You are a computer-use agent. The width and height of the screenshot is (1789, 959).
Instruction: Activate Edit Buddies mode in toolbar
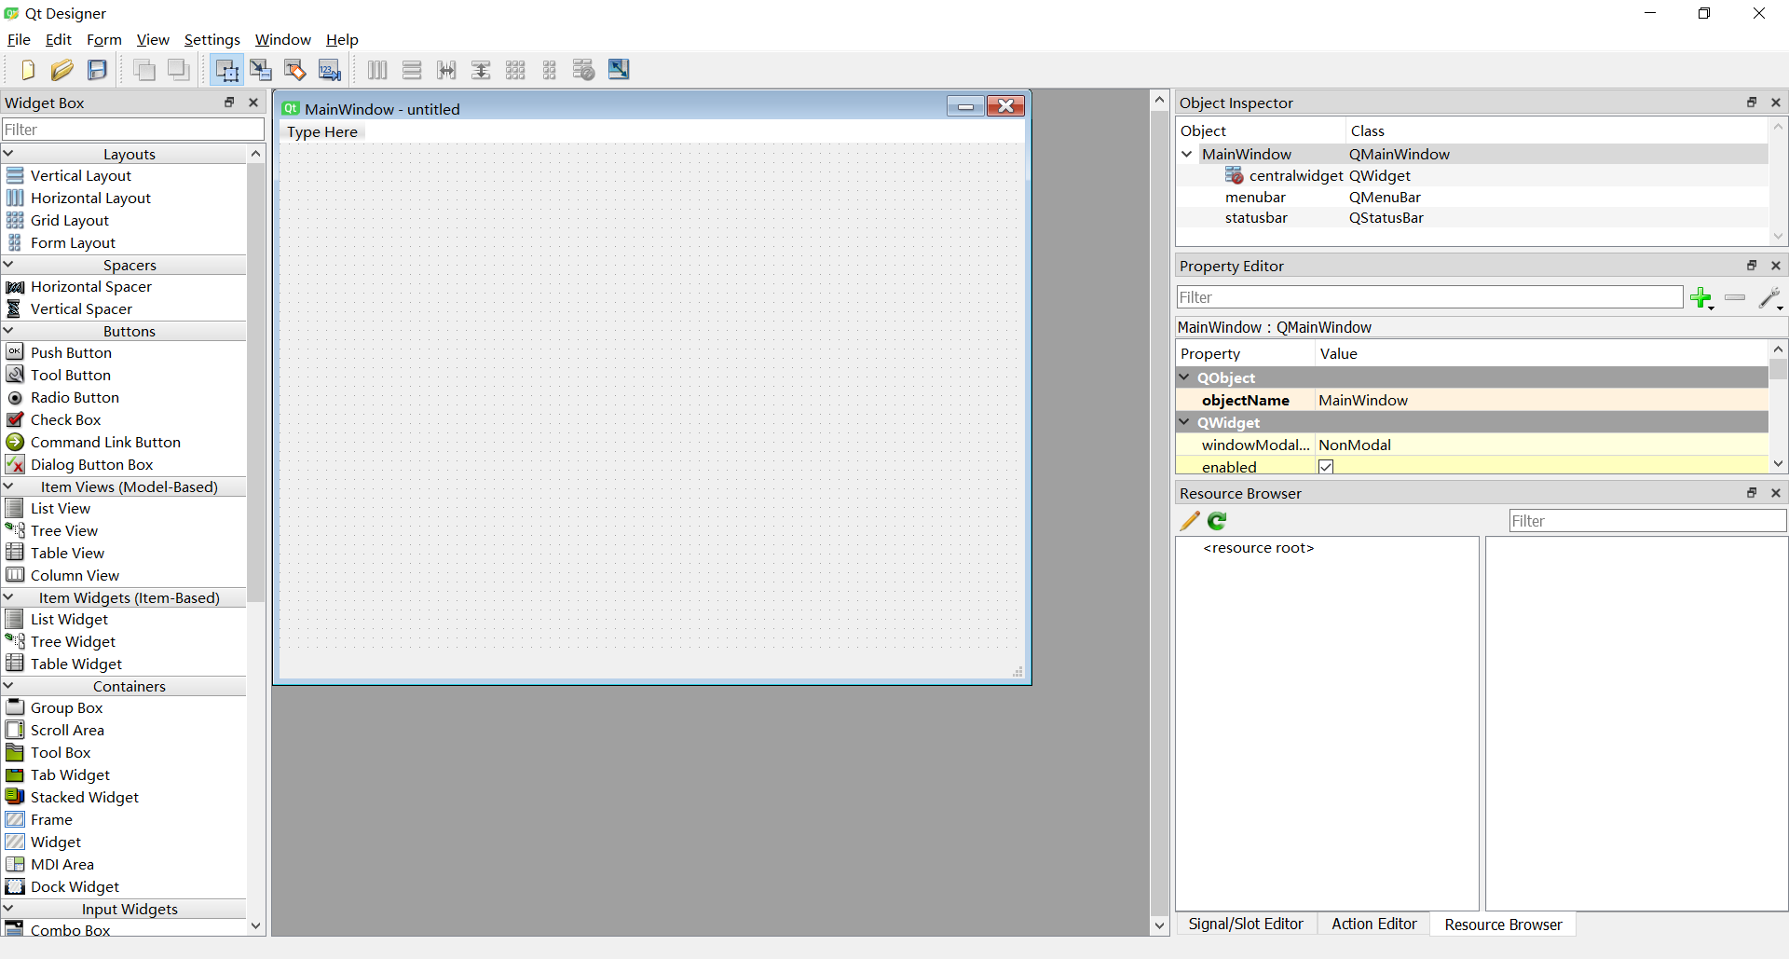(x=295, y=70)
